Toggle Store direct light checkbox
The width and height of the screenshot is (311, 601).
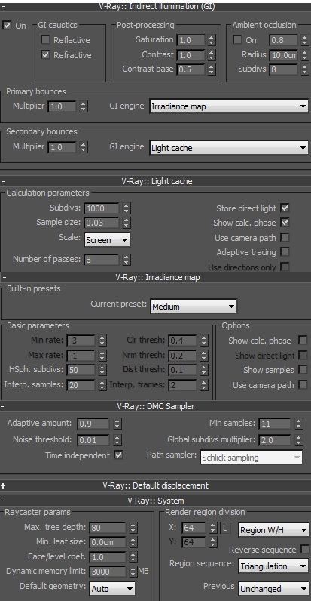(285, 208)
